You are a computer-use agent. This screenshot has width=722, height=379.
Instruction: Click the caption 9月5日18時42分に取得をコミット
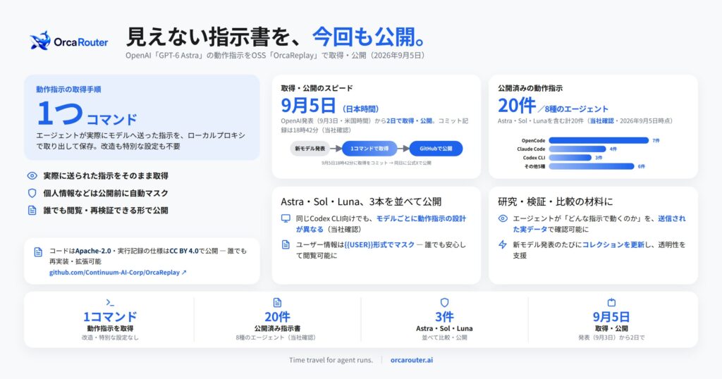[377, 163]
